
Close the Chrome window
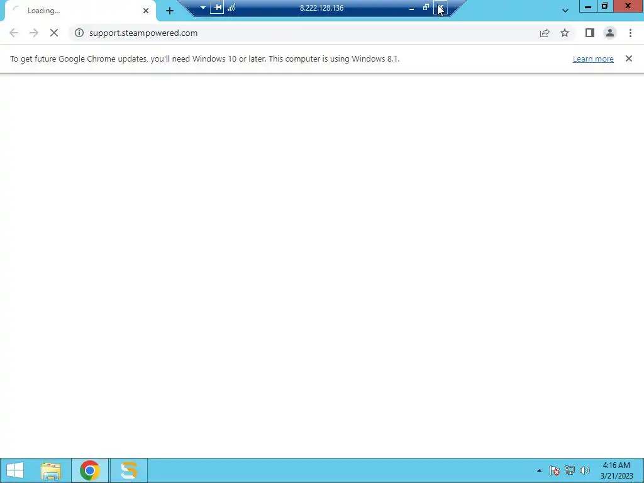[628, 6]
